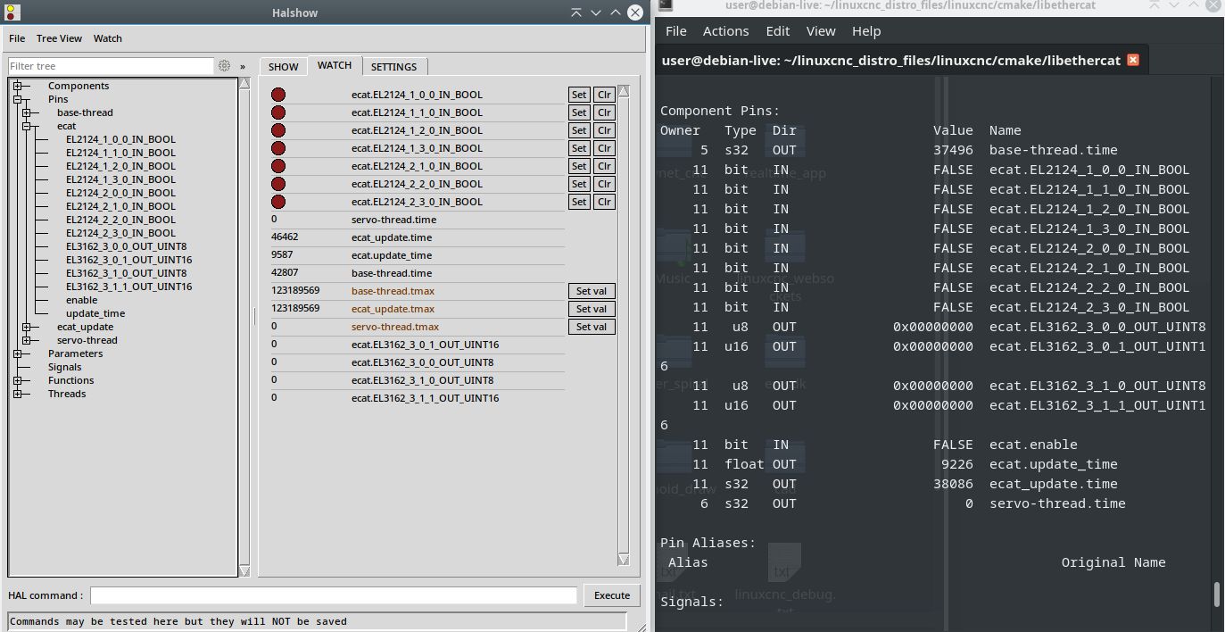
Task: Click the Halshow shade-up window button
Action: (575, 12)
